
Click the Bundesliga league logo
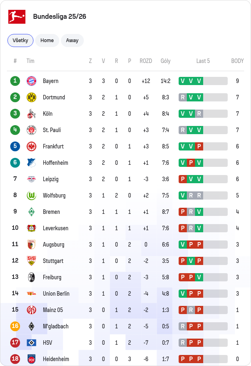tap(17, 17)
